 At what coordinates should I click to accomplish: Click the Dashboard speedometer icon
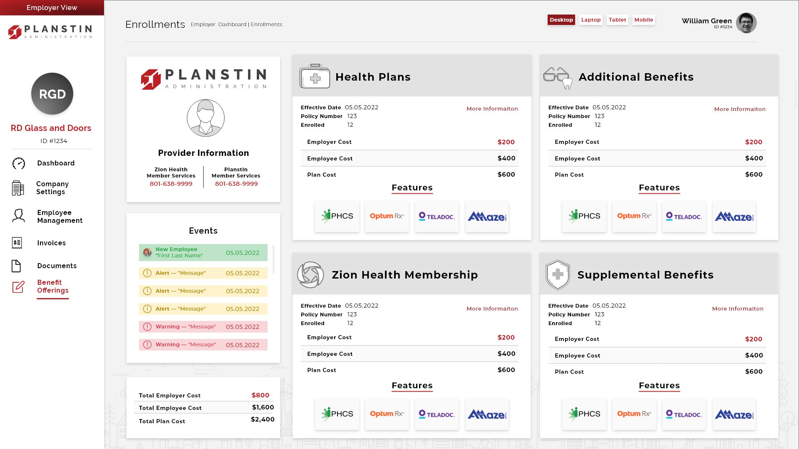[19, 163]
